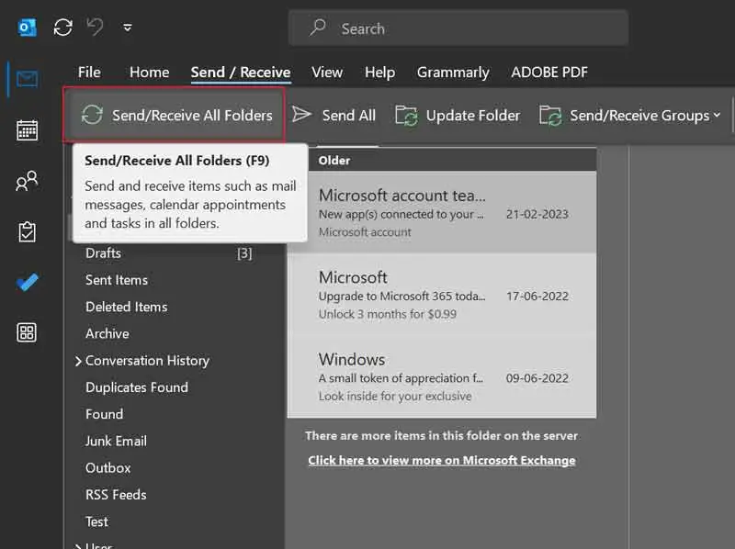Click the view more on Microsoft Exchange link
This screenshot has height=549, width=735.
(442, 461)
